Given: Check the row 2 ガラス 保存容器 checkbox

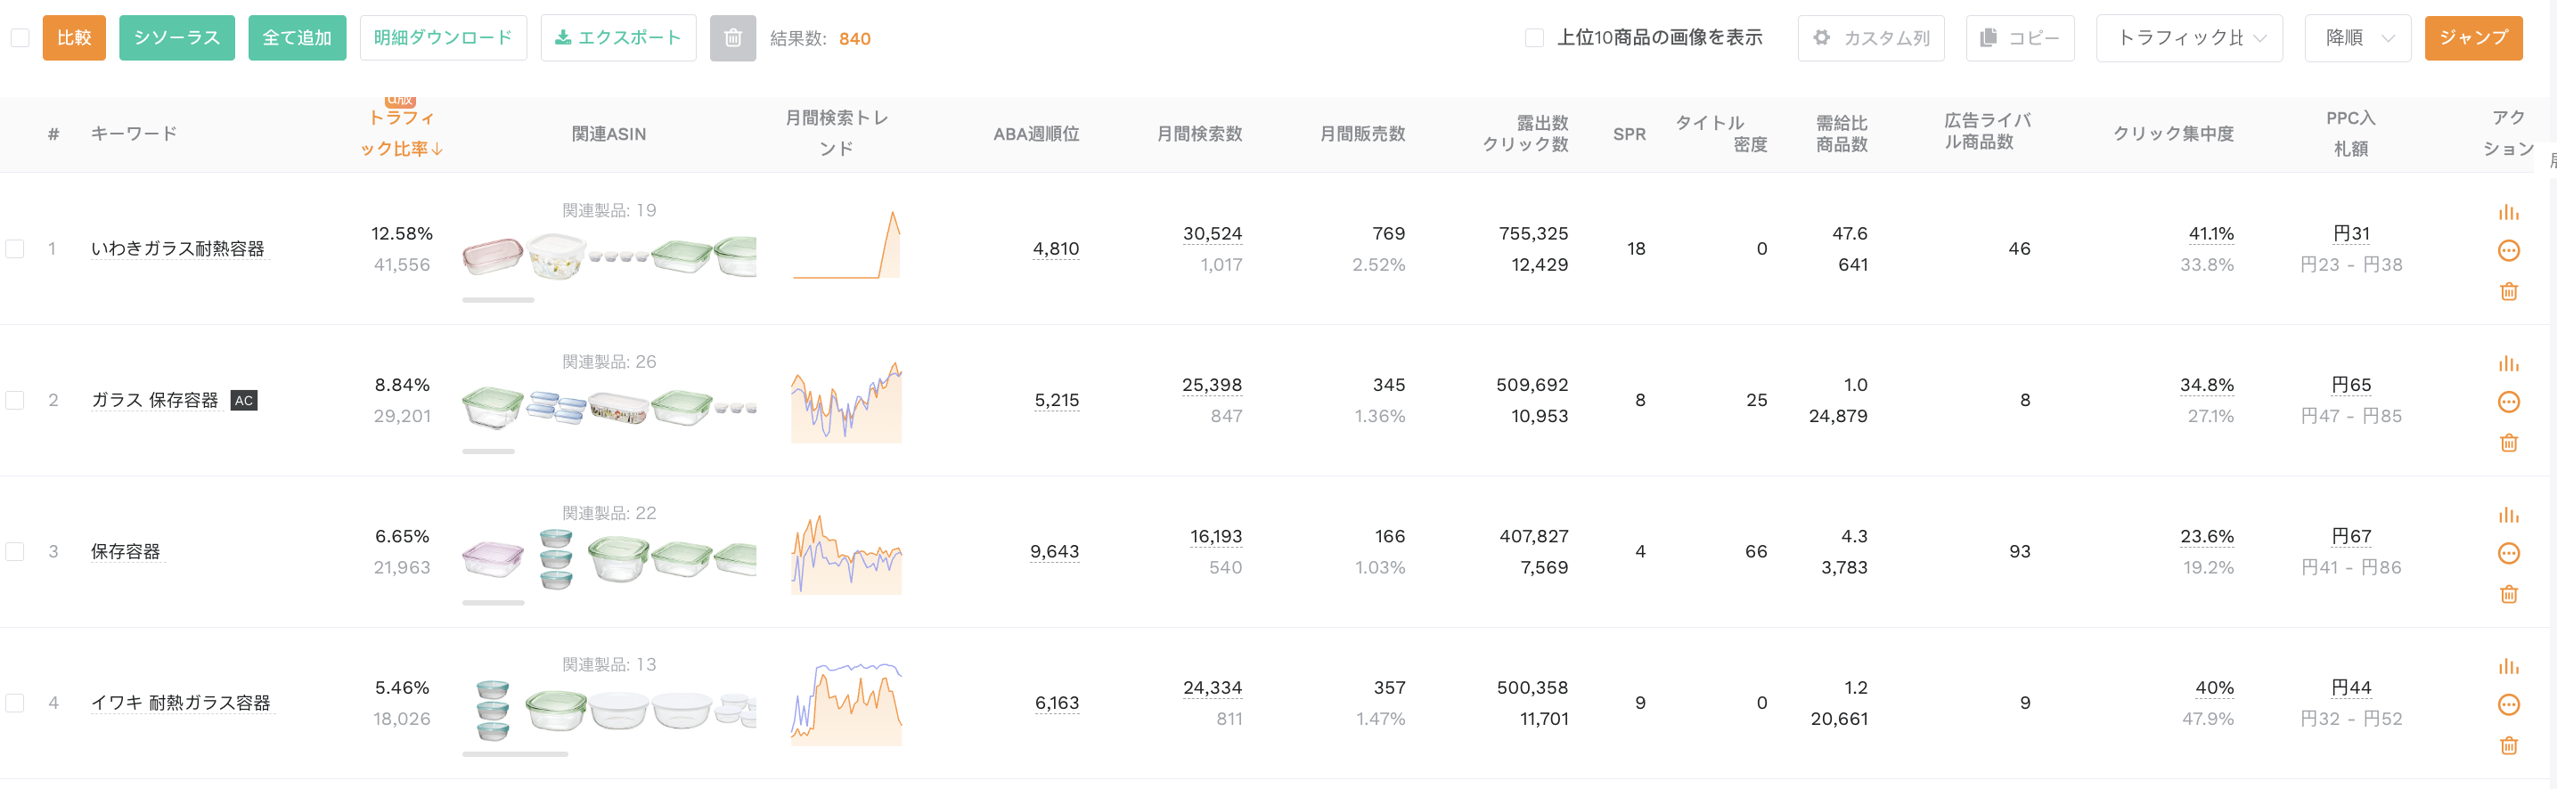Looking at the screenshot, I should (x=15, y=400).
